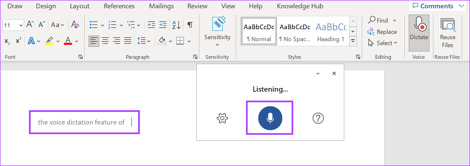Image resolution: width=470 pixels, height=166 pixels.
Task: Center align the text
Action: (105, 41)
